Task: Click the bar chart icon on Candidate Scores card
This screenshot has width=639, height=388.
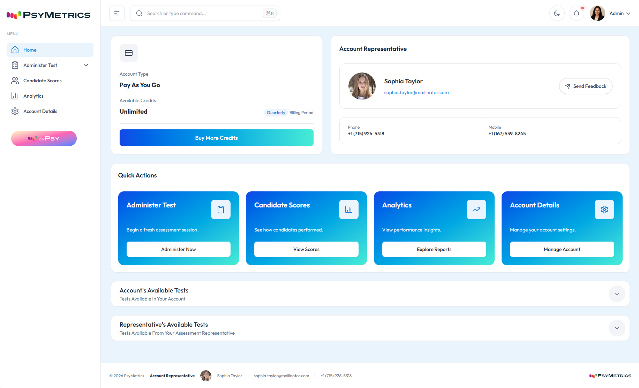Action: tap(348, 210)
